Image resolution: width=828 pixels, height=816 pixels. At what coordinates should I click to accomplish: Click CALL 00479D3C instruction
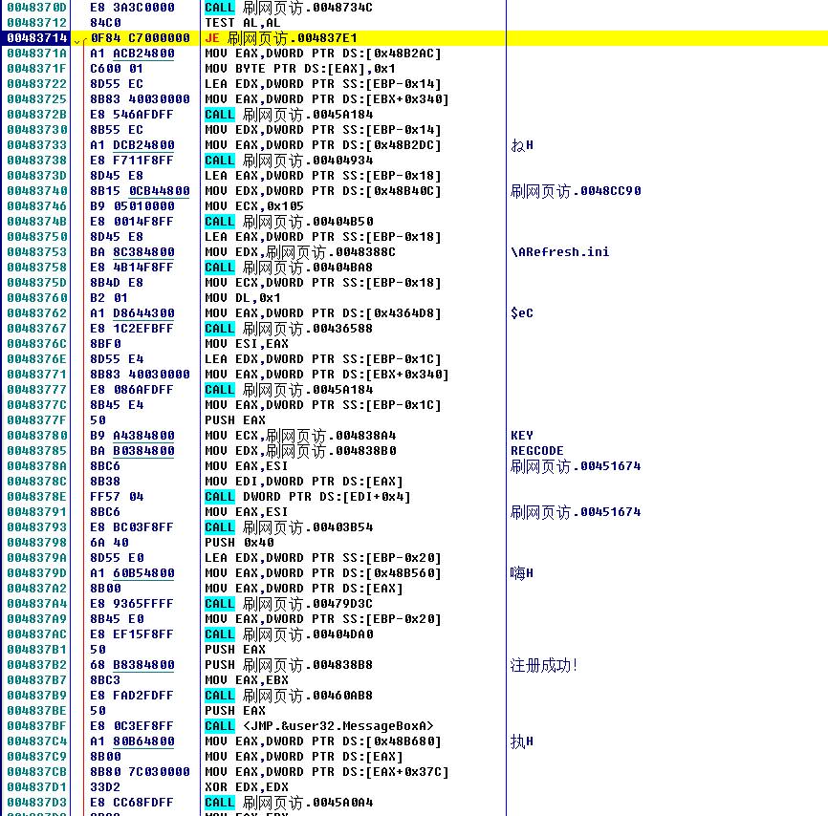coord(289,604)
